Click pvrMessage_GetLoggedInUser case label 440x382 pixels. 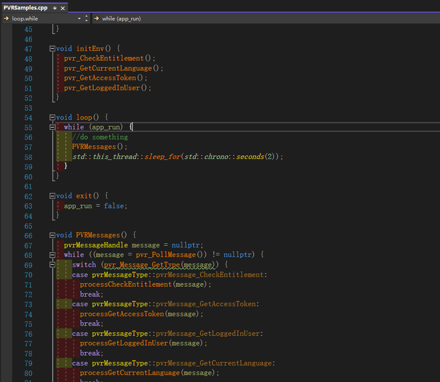coord(208,334)
